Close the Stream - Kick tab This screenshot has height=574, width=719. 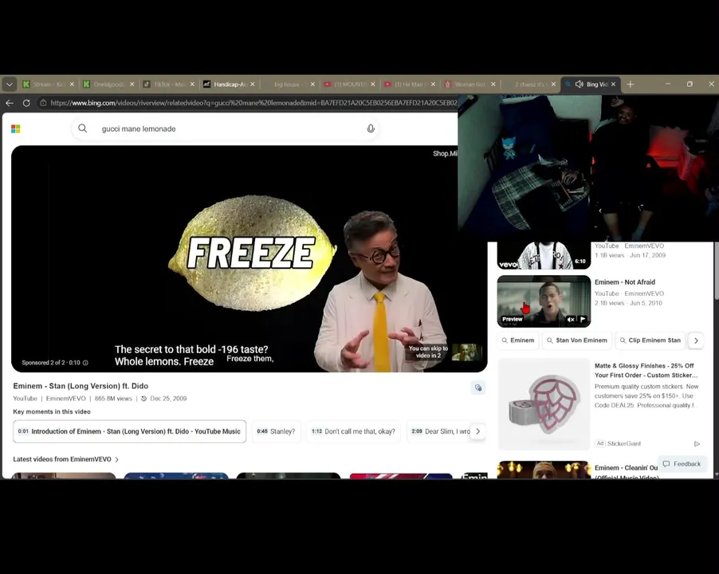point(72,85)
